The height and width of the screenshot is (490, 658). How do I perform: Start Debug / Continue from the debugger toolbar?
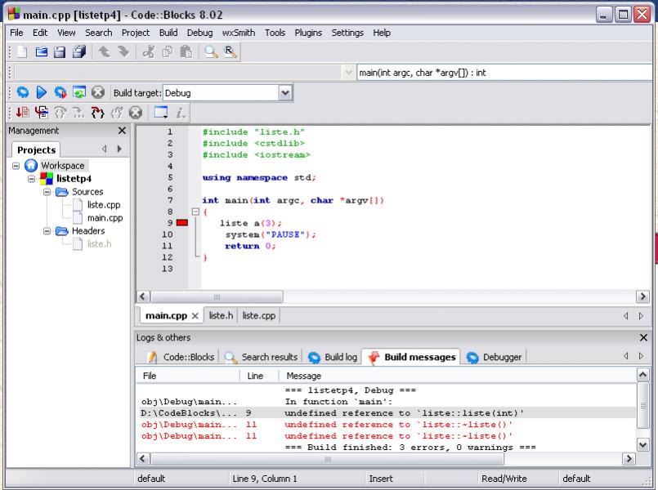pyautogui.click(x=22, y=113)
